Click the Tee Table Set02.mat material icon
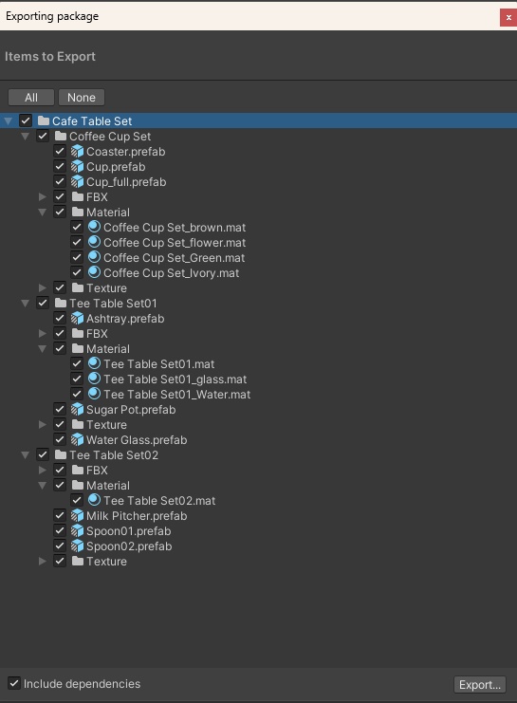This screenshot has width=517, height=703. pos(94,500)
